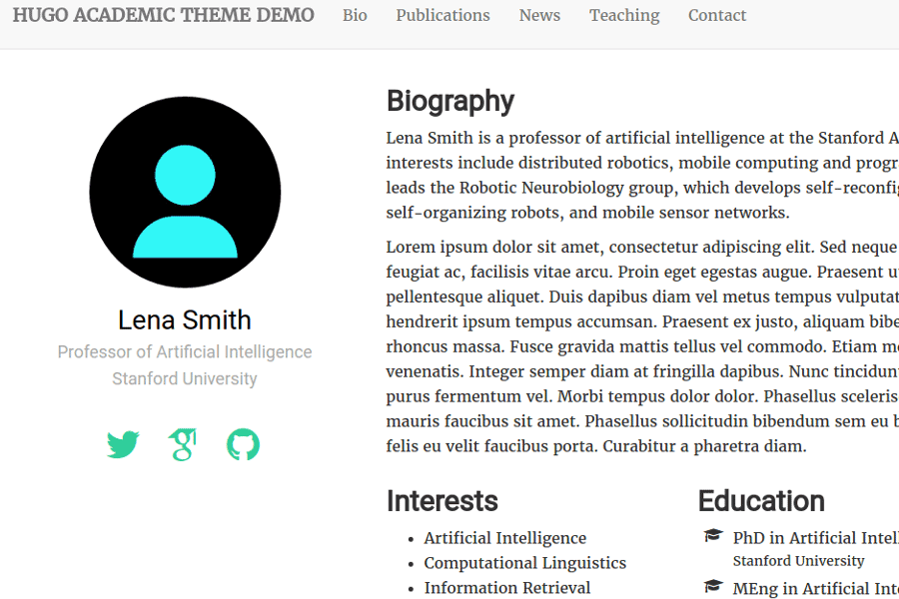Open the GitHub profile icon
The image size is (899, 599).
tap(243, 444)
